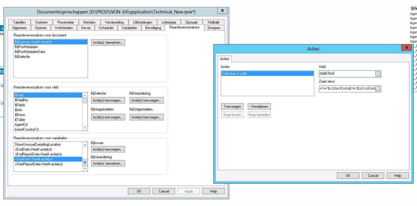This screenshot has height=206, width=417.
Task: Click OK in Documenteigenschappen dialog
Action: pos(139,191)
